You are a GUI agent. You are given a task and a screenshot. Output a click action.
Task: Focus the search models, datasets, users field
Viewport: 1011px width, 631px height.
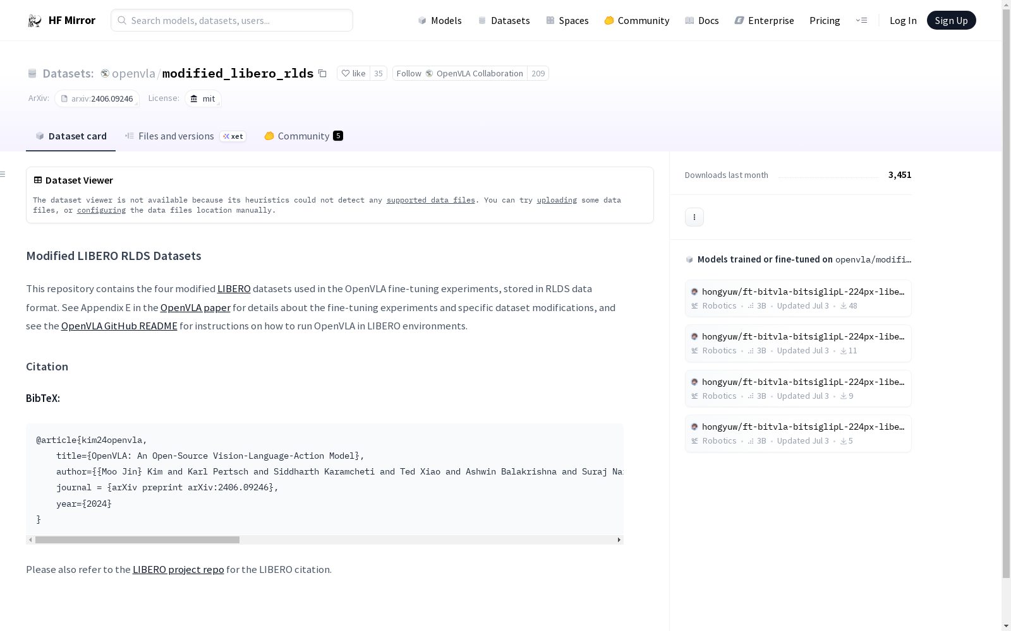[232, 20]
